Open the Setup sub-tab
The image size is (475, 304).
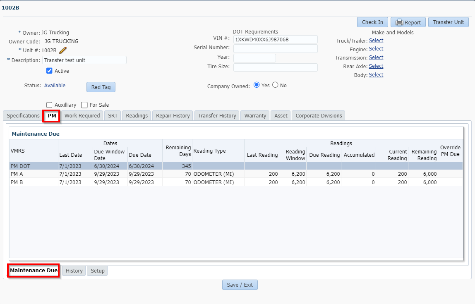(x=98, y=271)
